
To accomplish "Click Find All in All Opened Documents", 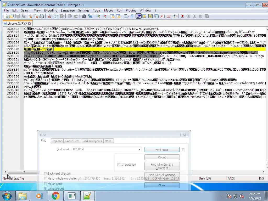I will coord(162,176).
